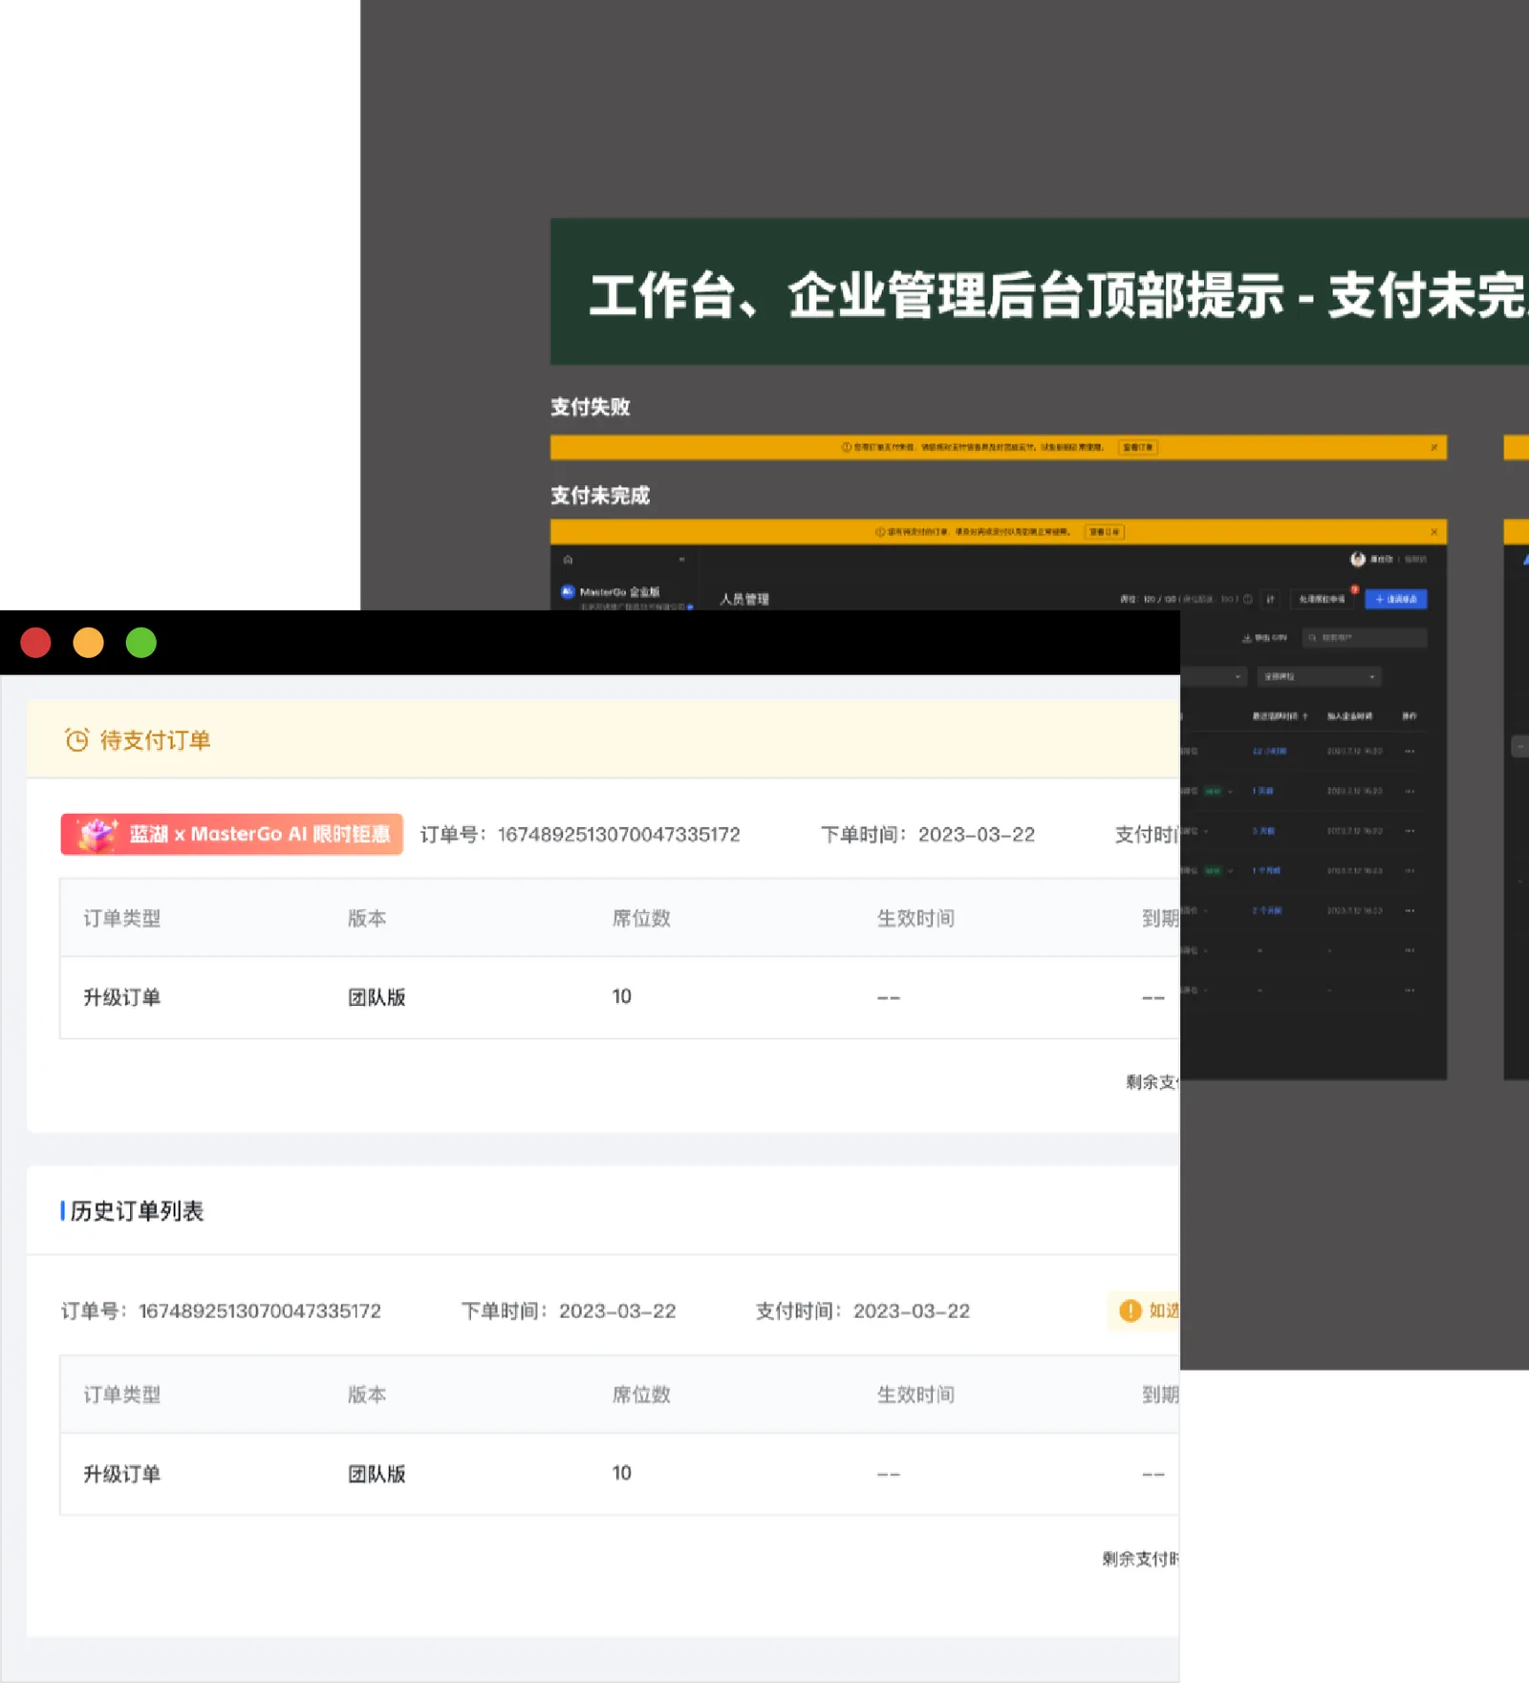Click the pending order number 1674892513070047335172

618,834
